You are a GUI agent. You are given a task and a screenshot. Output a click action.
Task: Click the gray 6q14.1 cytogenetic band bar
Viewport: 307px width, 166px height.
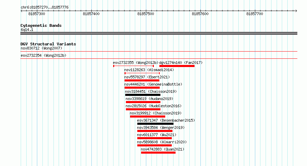click(x=159, y=34)
